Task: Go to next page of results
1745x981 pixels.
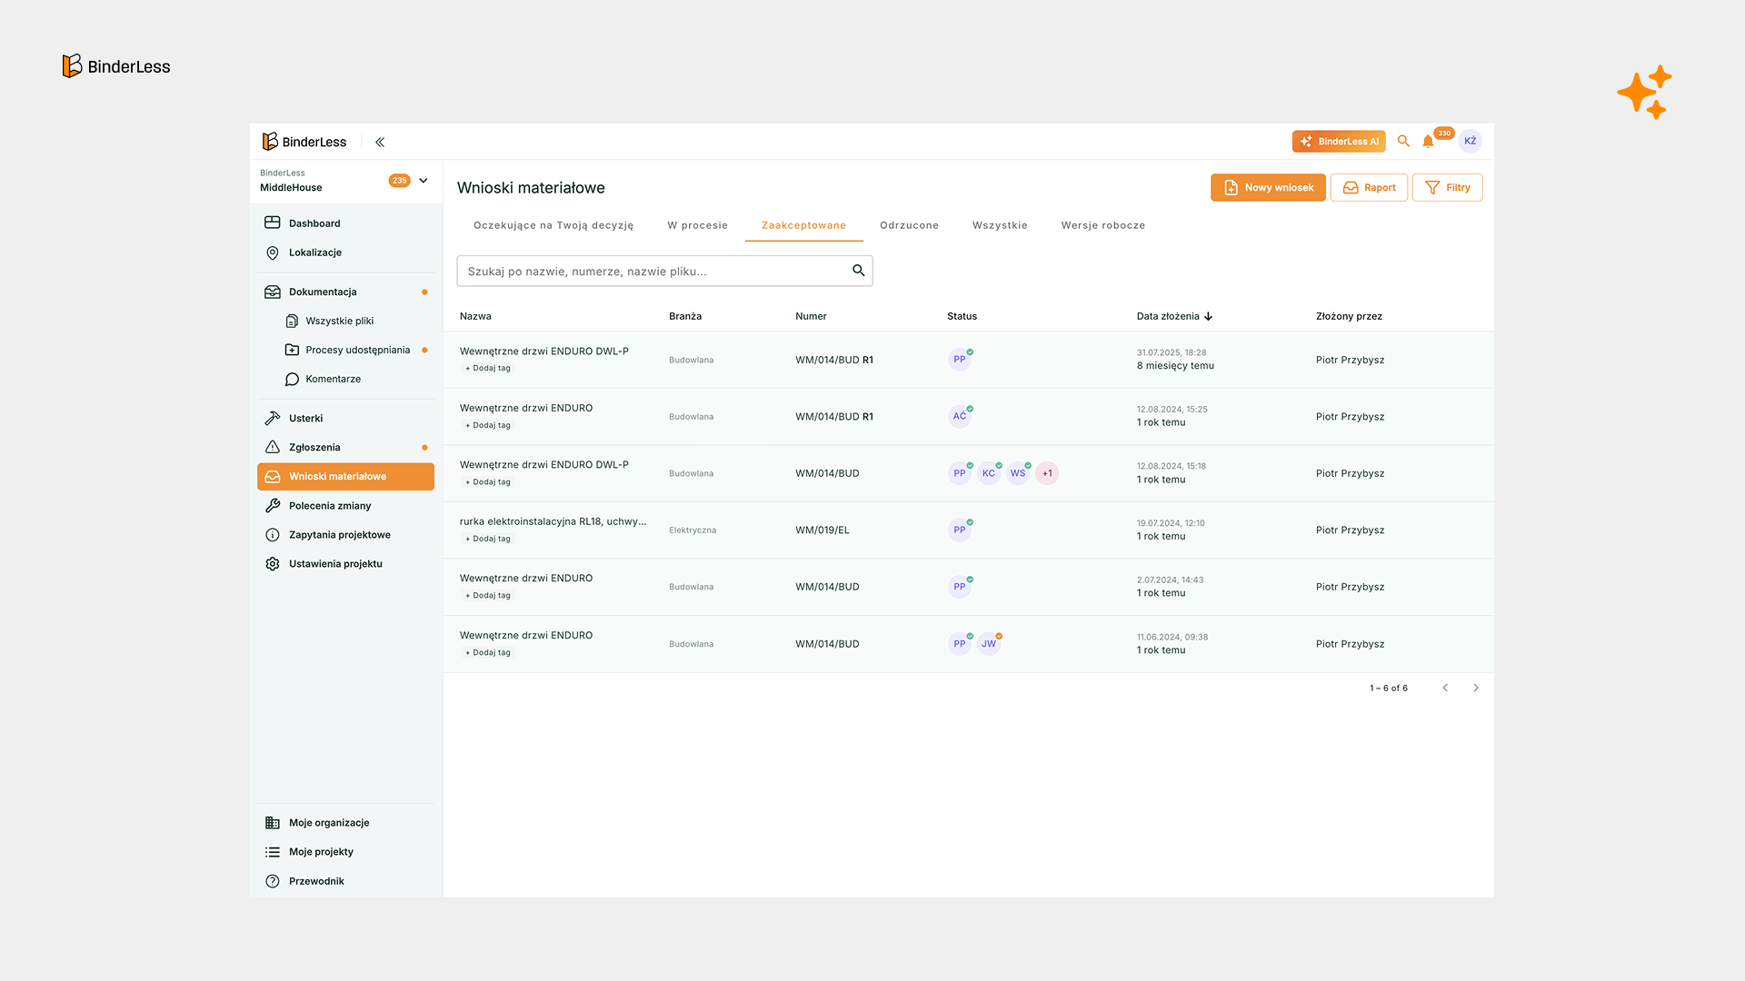Action: [1476, 689]
